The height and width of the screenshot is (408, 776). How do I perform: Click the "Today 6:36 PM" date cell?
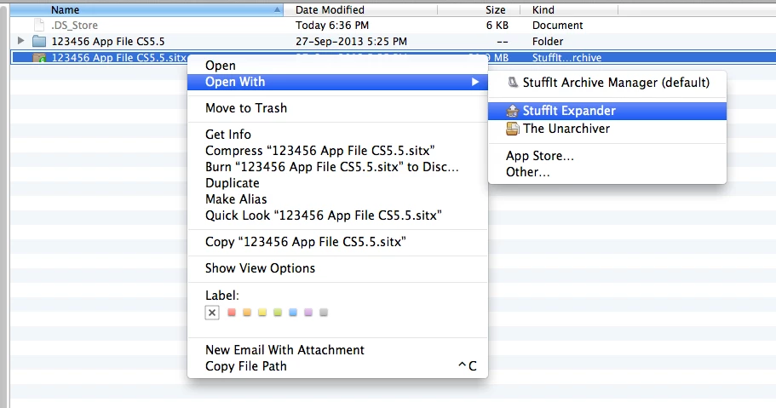(332, 26)
